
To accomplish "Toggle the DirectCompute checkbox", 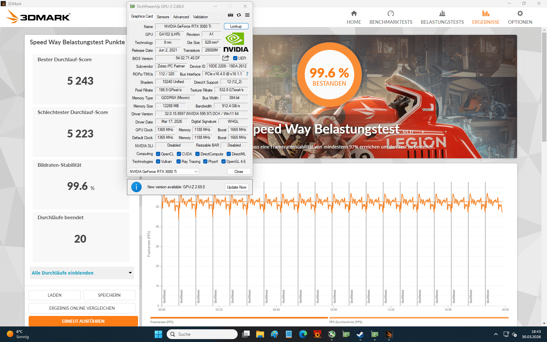I will (x=197, y=154).
